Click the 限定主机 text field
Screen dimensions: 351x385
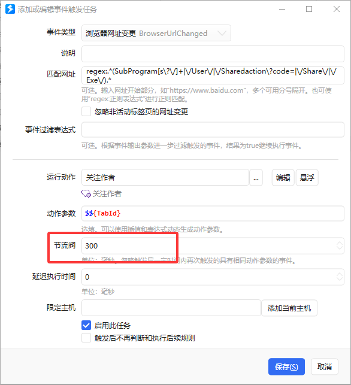pos(171,308)
